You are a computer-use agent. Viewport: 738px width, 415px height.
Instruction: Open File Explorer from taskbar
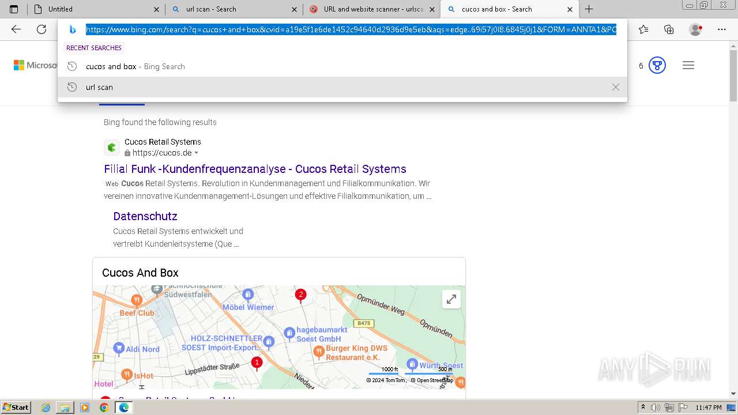click(x=65, y=408)
